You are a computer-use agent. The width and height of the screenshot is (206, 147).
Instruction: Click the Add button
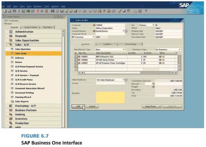(x=78, y=107)
